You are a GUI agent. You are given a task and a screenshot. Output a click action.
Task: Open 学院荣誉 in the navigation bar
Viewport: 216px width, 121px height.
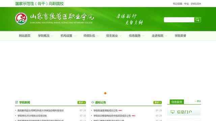point(180,36)
